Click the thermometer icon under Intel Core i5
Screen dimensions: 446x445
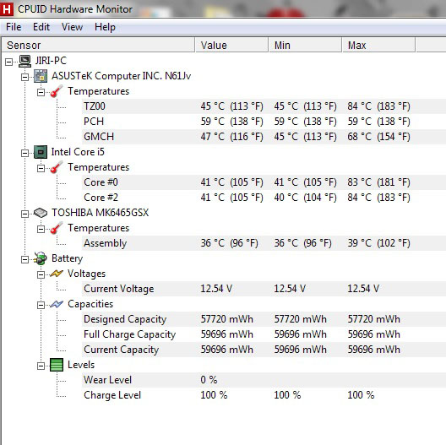[57, 167]
